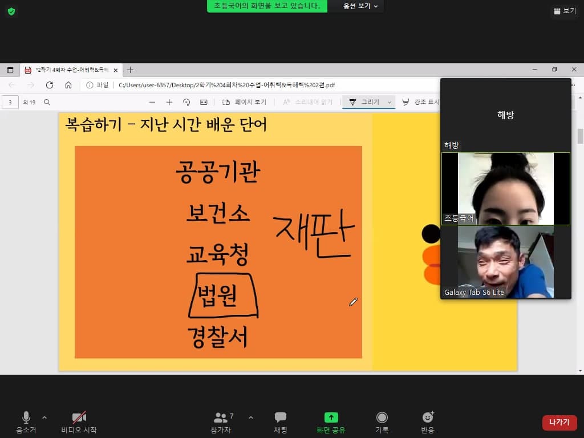
Task: Select the 해방 participant tile
Action: 506,115
